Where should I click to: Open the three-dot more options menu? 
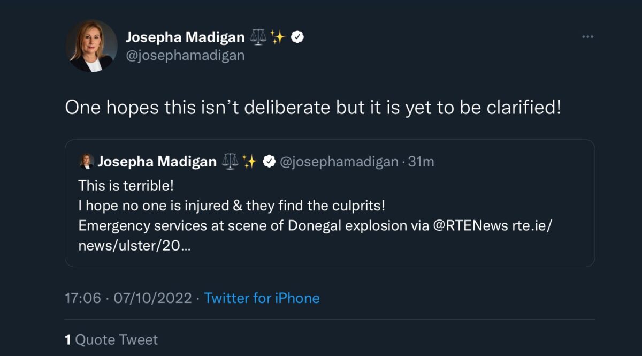click(x=587, y=37)
